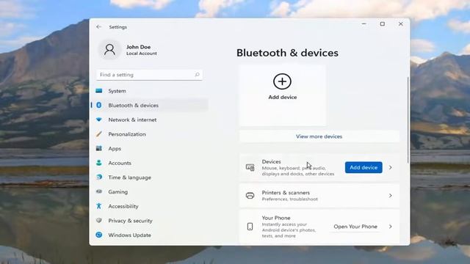Maximize the Settings window
This screenshot has width=470, height=264.
(x=382, y=24)
